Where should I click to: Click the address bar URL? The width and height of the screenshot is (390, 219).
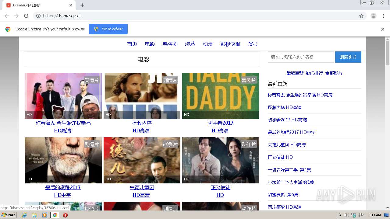pyautogui.click(x=62, y=16)
